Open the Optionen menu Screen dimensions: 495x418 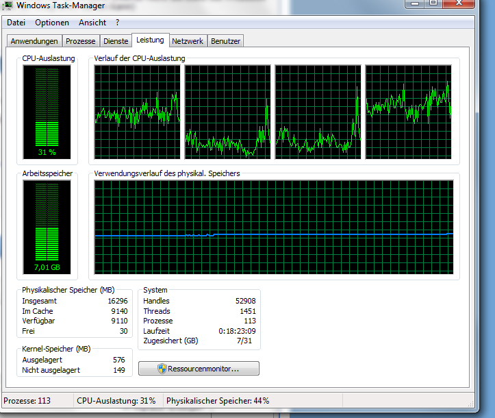click(52, 23)
